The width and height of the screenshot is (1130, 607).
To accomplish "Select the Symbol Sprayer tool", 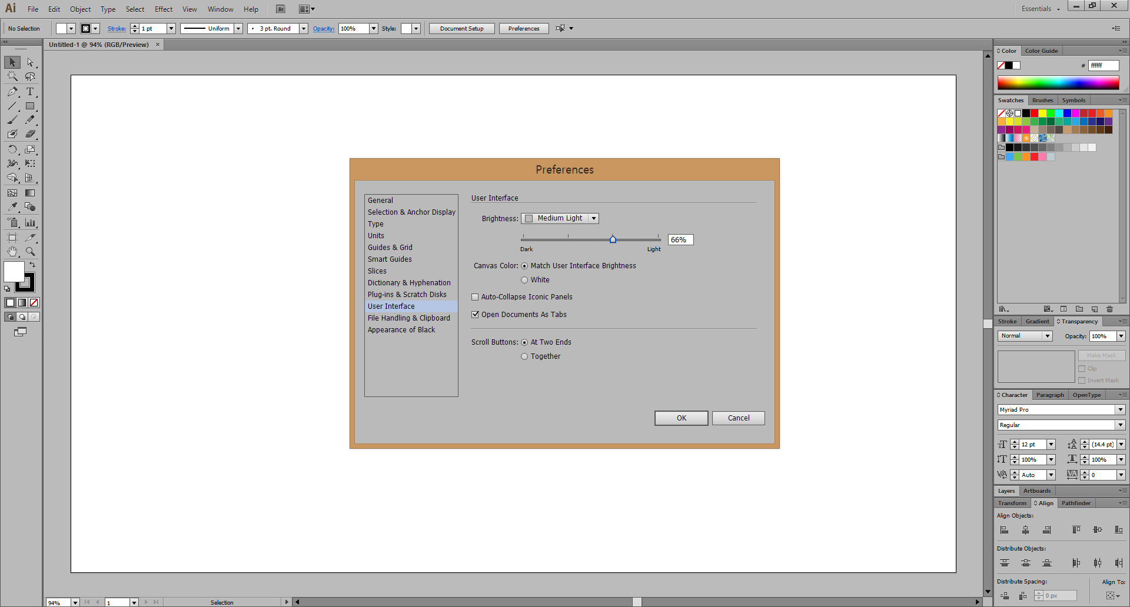I will click(12, 223).
